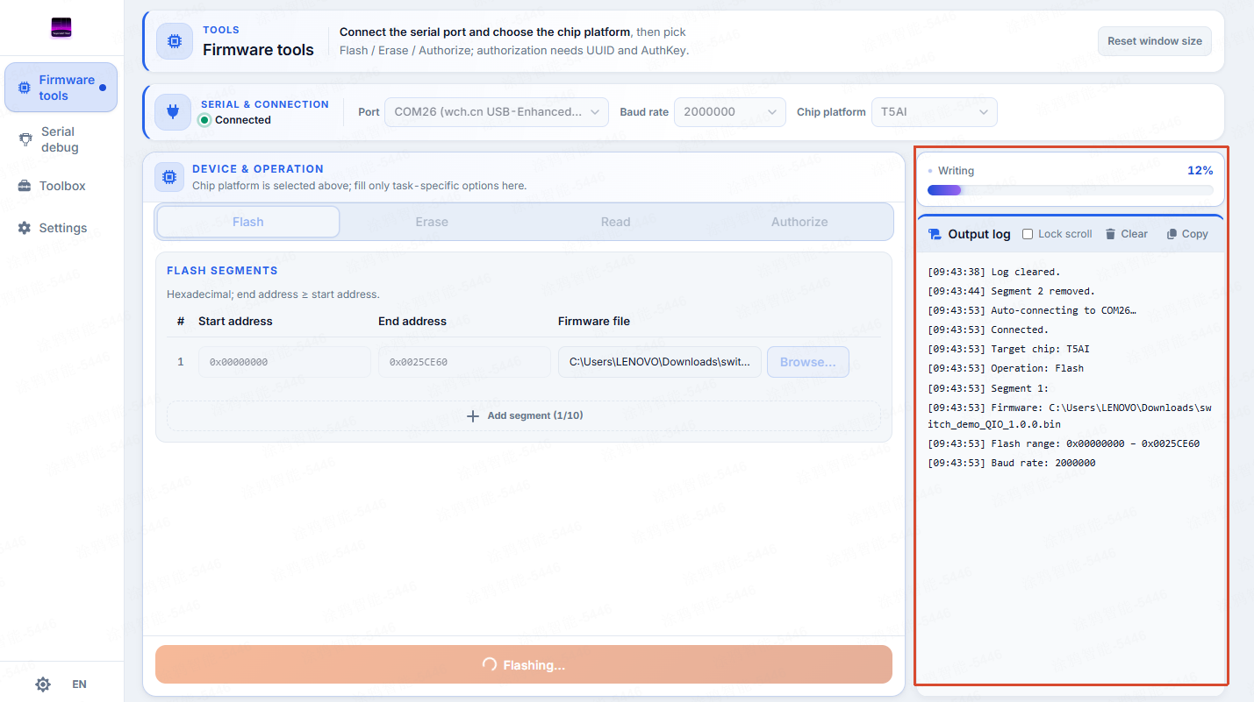Click Reset window size
Screen dimensions: 1254x702
click(1155, 41)
